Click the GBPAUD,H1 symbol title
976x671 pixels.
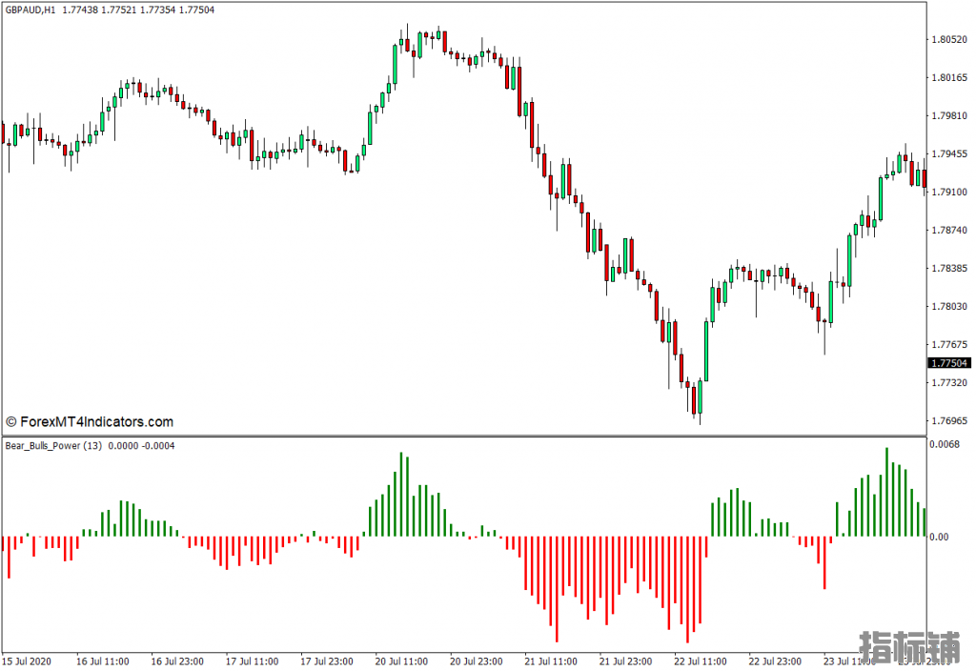[30, 10]
